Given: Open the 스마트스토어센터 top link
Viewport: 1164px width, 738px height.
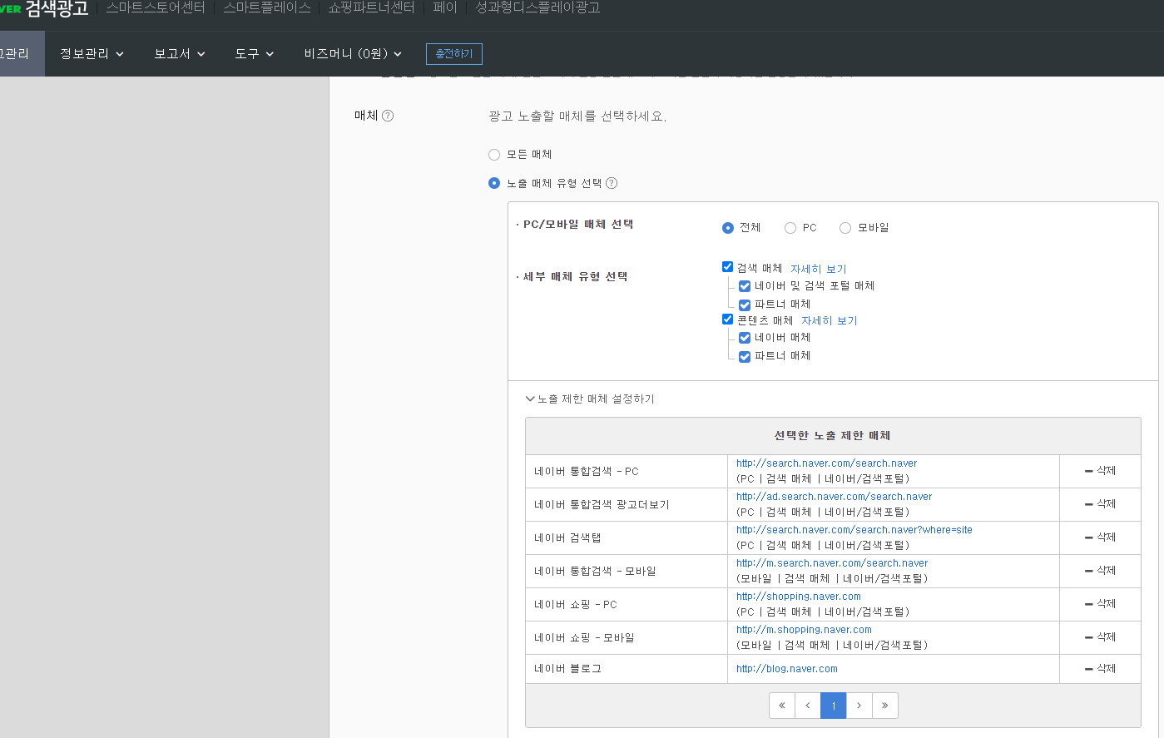Looking at the screenshot, I should [x=156, y=7].
